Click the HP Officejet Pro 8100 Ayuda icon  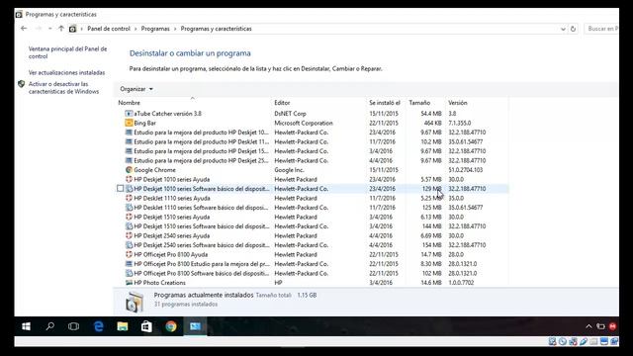click(129, 255)
